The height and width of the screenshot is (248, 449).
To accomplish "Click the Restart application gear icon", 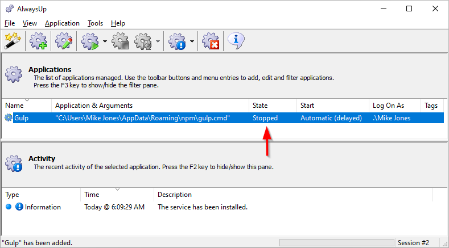I will click(143, 41).
